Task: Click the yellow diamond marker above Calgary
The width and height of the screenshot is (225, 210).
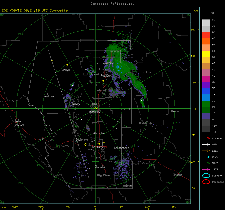Action: 99,144
